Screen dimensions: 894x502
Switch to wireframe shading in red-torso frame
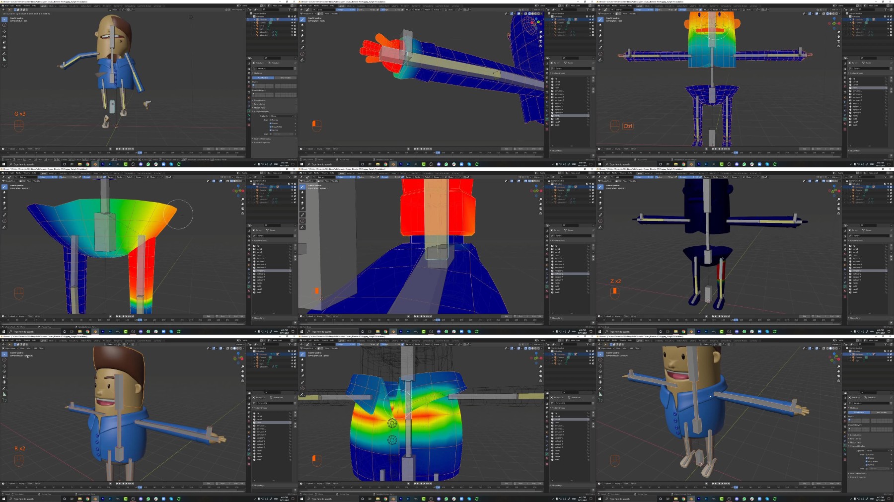(x=529, y=181)
